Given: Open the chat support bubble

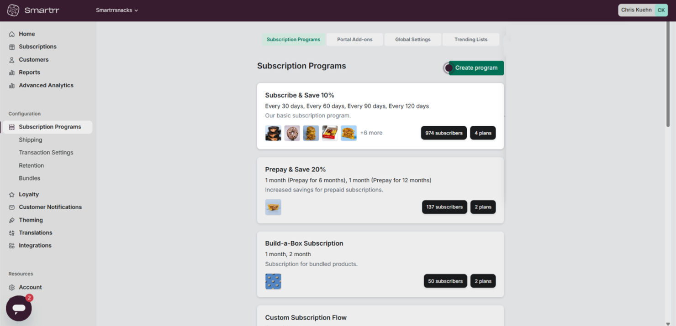Looking at the screenshot, I should 18,308.
